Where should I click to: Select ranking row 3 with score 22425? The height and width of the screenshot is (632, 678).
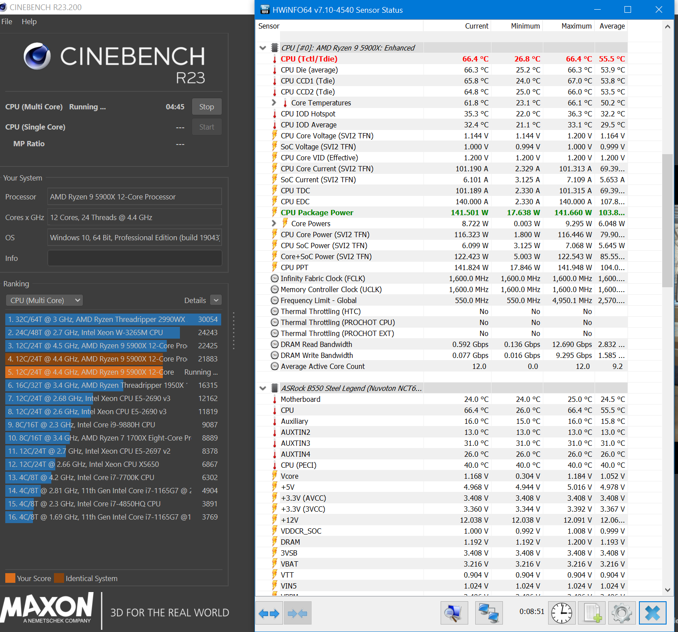pyautogui.click(x=113, y=346)
